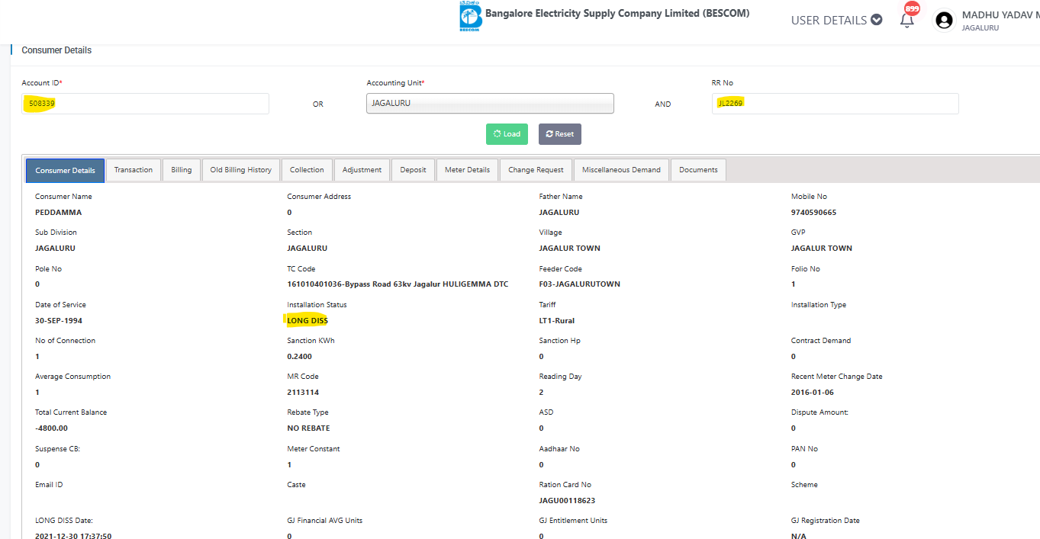Switch to the Documents tab
Image resolution: width=1040 pixels, height=539 pixels.
698,170
